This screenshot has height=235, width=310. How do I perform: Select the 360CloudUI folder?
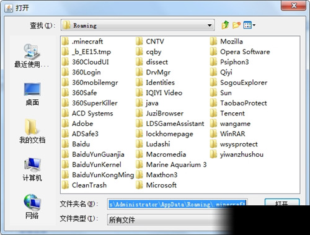point(85,62)
